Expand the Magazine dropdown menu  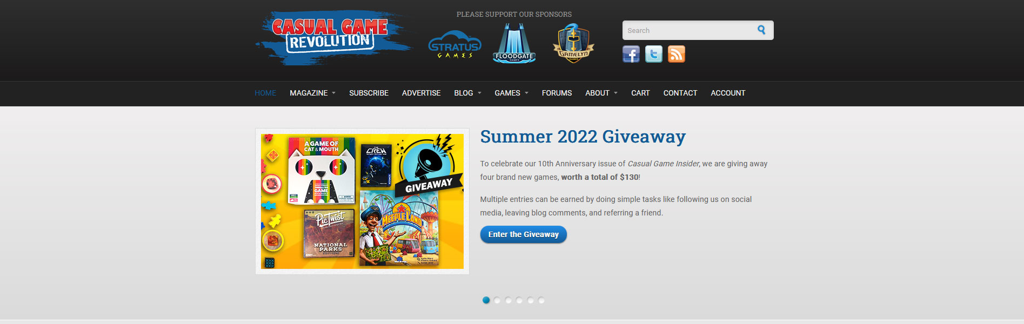(312, 93)
